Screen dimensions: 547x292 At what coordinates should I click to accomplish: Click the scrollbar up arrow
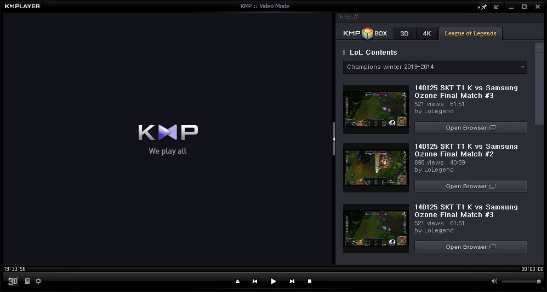[539, 48]
